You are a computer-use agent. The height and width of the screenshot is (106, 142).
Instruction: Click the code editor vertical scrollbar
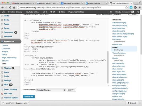[108, 67]
